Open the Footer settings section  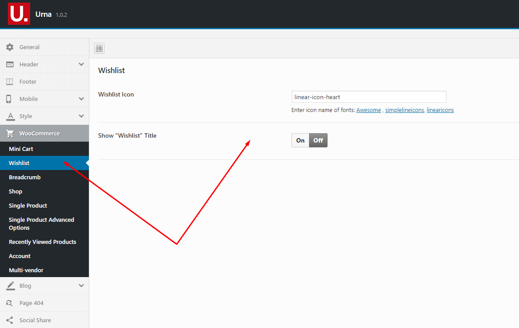coord(44,81)
